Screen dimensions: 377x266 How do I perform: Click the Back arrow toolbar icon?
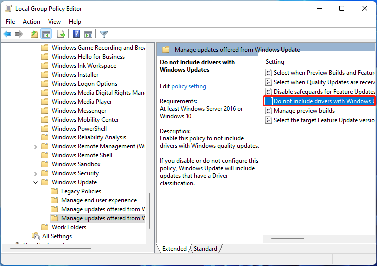coord(7,34)
